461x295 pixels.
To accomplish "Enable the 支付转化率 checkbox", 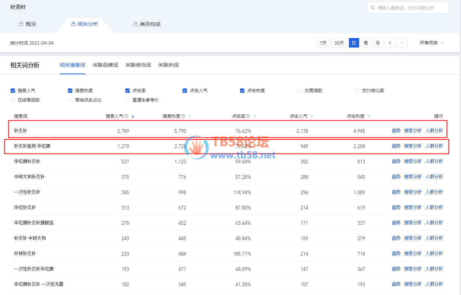I will point(357,91).
